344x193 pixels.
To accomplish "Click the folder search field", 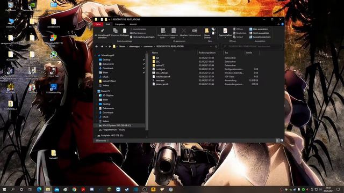I will click(252, 47).
